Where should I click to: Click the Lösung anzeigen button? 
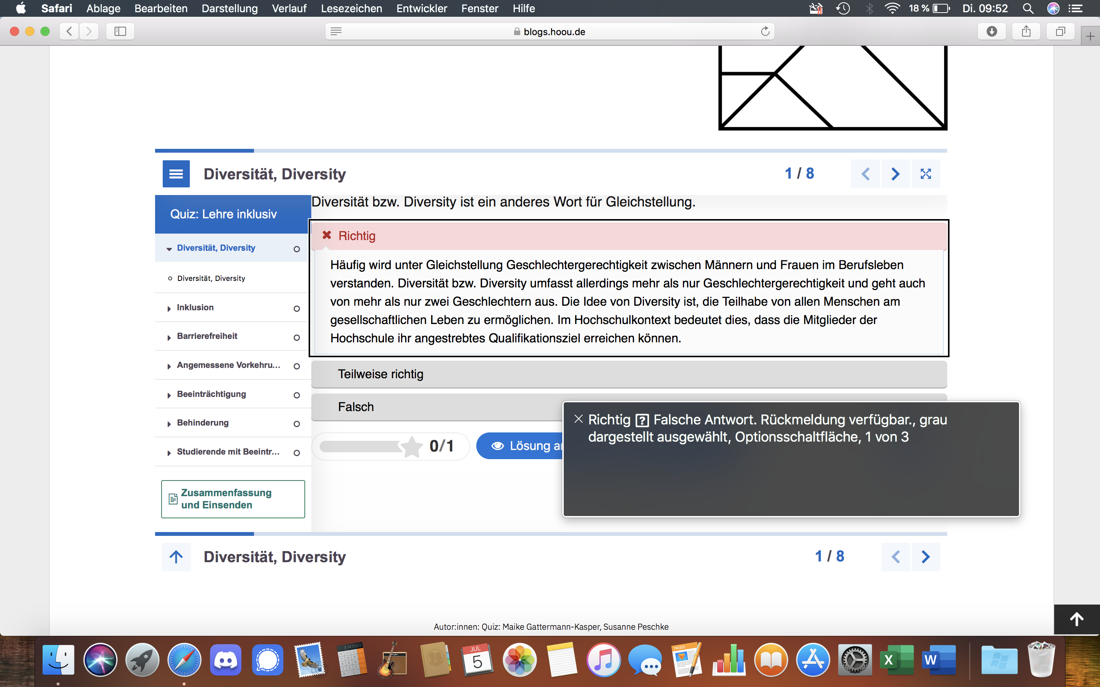point(519,446)
